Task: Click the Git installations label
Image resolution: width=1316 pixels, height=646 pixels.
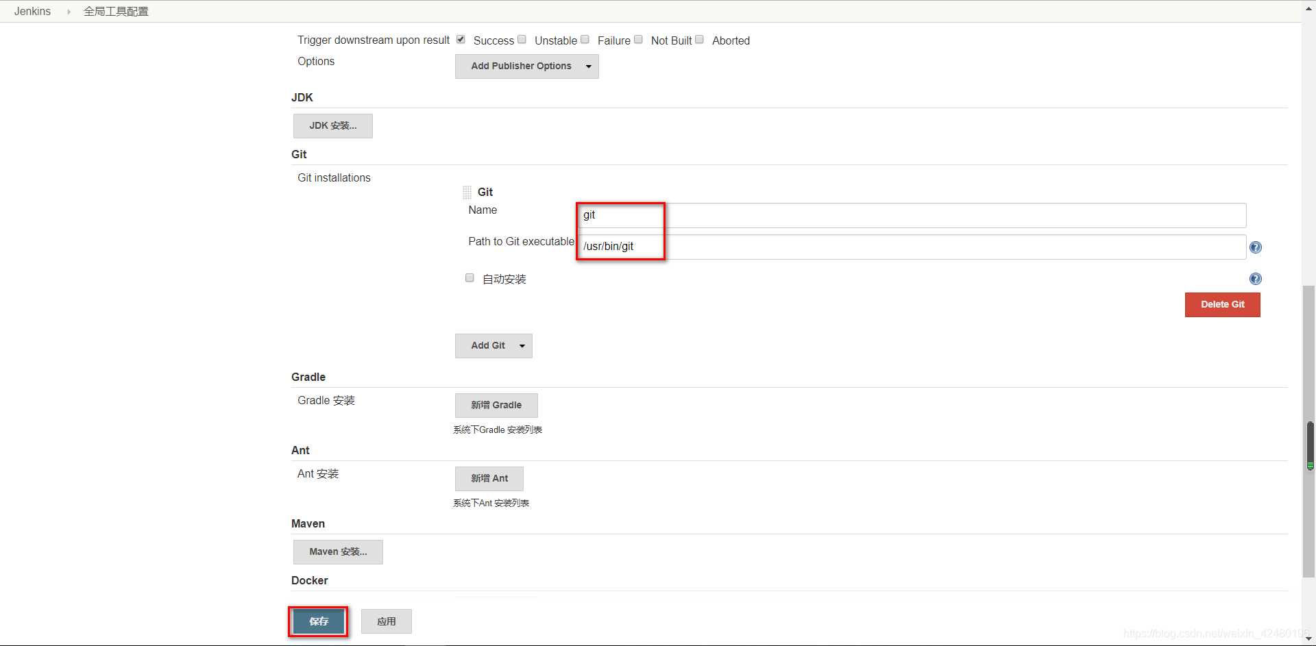Action: [334, 178]
